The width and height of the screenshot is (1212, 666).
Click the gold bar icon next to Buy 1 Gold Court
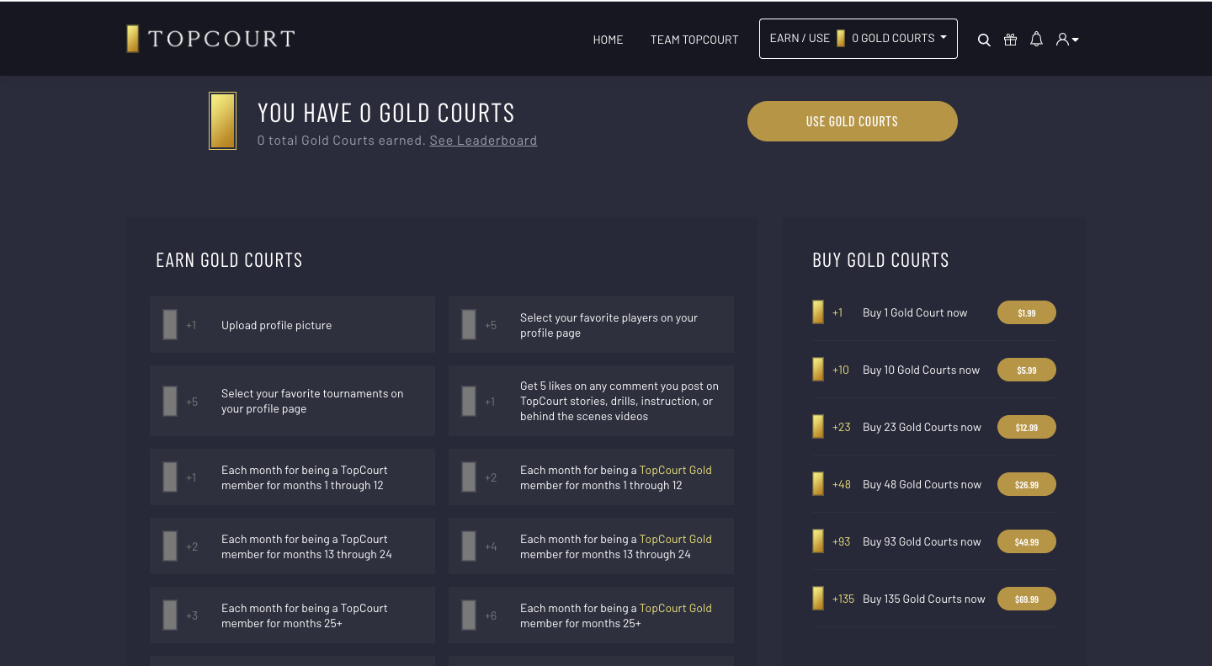[x=818, y=312]
